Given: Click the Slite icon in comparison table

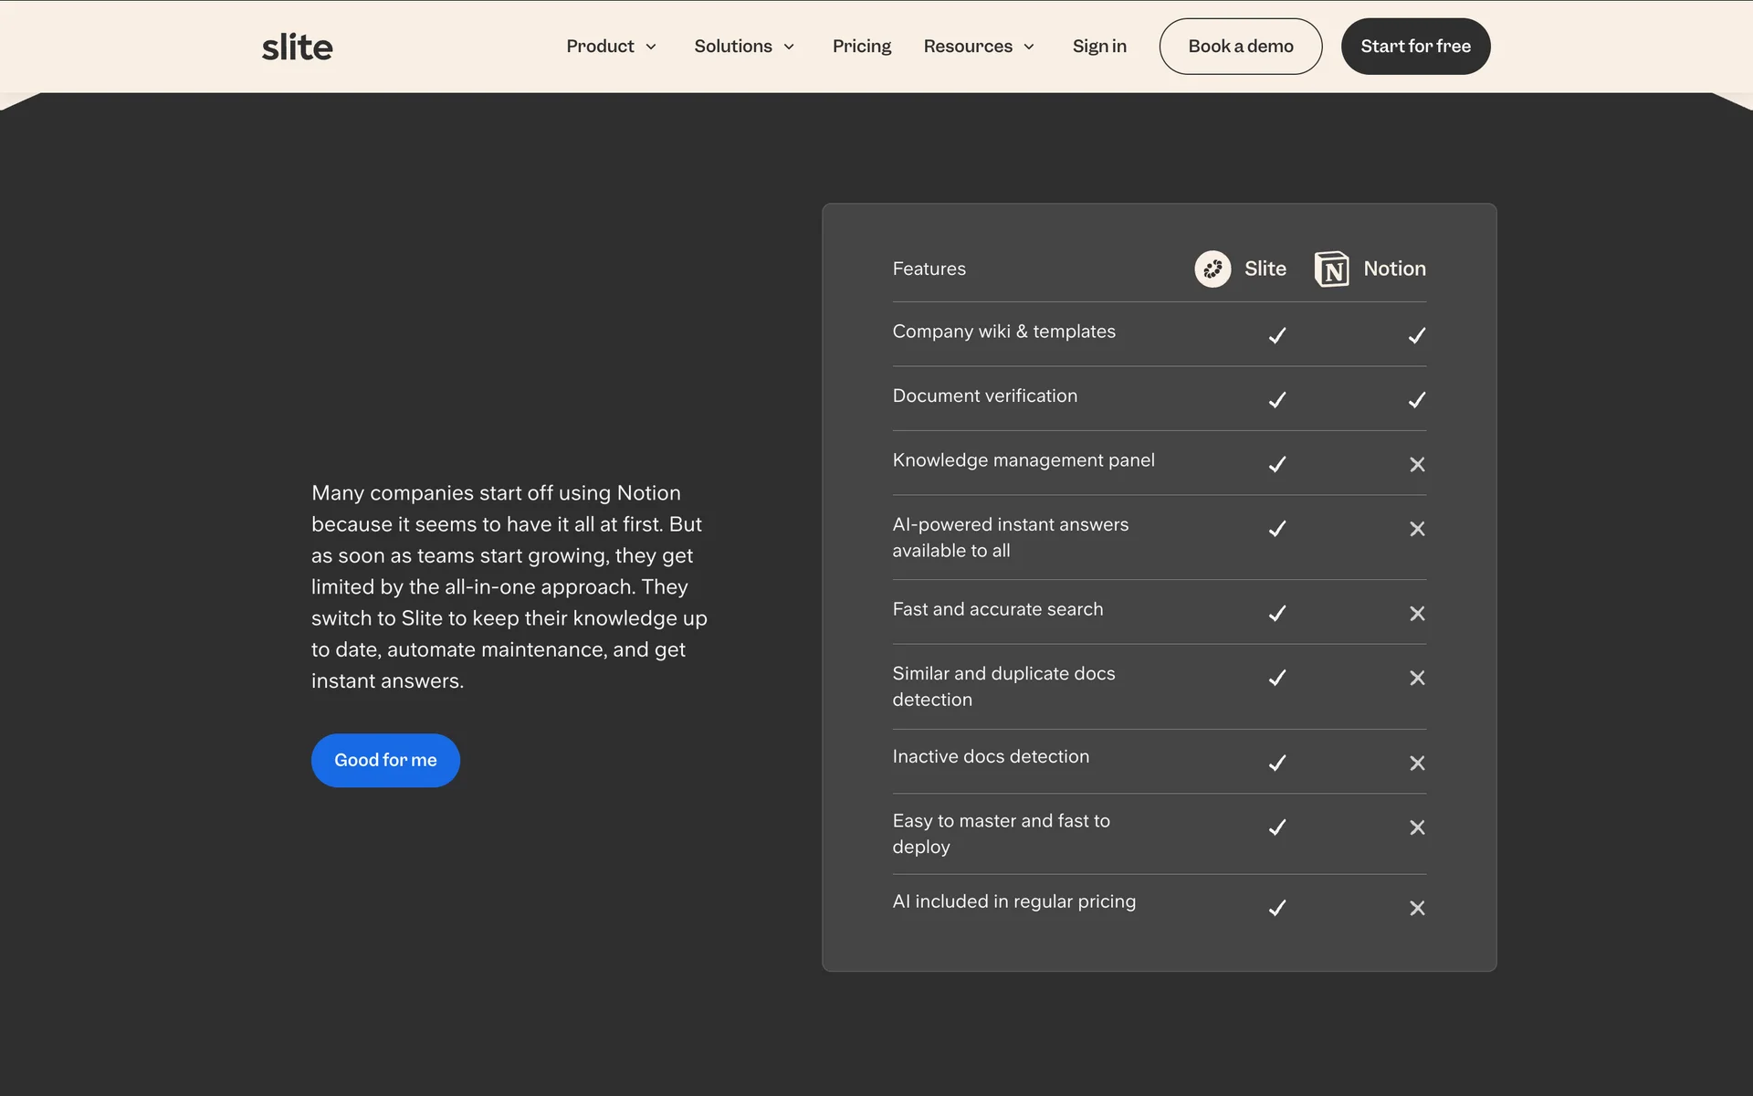Looking at the screenshot, I should 1212,269.
